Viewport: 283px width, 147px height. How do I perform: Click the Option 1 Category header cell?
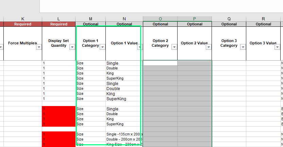coord(90,43)
